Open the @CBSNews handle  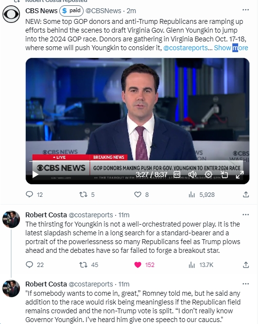click(103, 11)
